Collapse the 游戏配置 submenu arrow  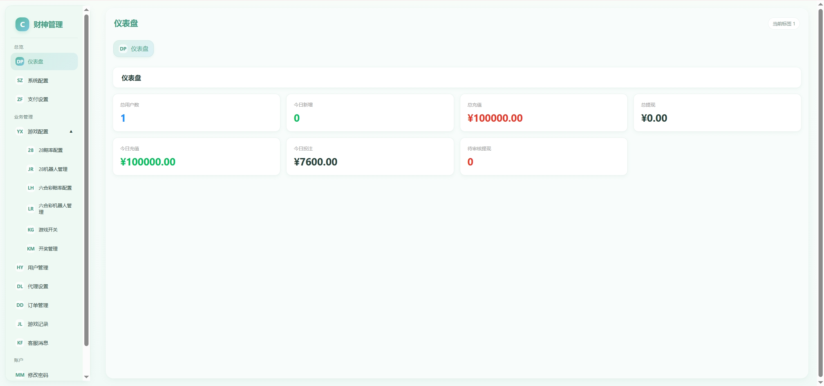(x=71, y=131)
